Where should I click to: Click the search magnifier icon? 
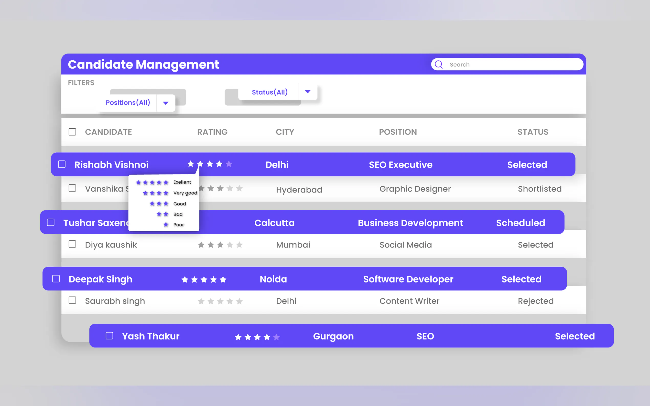pyautogui.click(x=439, y=64)
